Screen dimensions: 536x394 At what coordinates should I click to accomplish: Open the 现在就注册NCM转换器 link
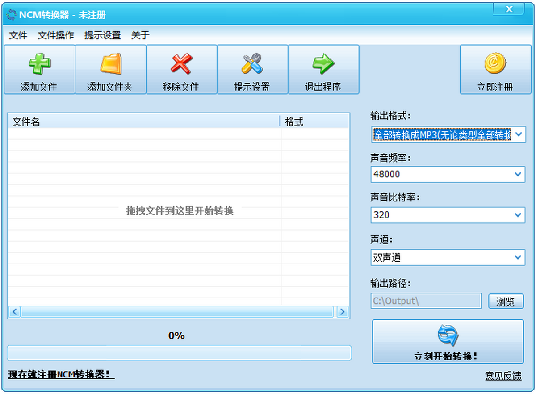click(x=61, y=374)
